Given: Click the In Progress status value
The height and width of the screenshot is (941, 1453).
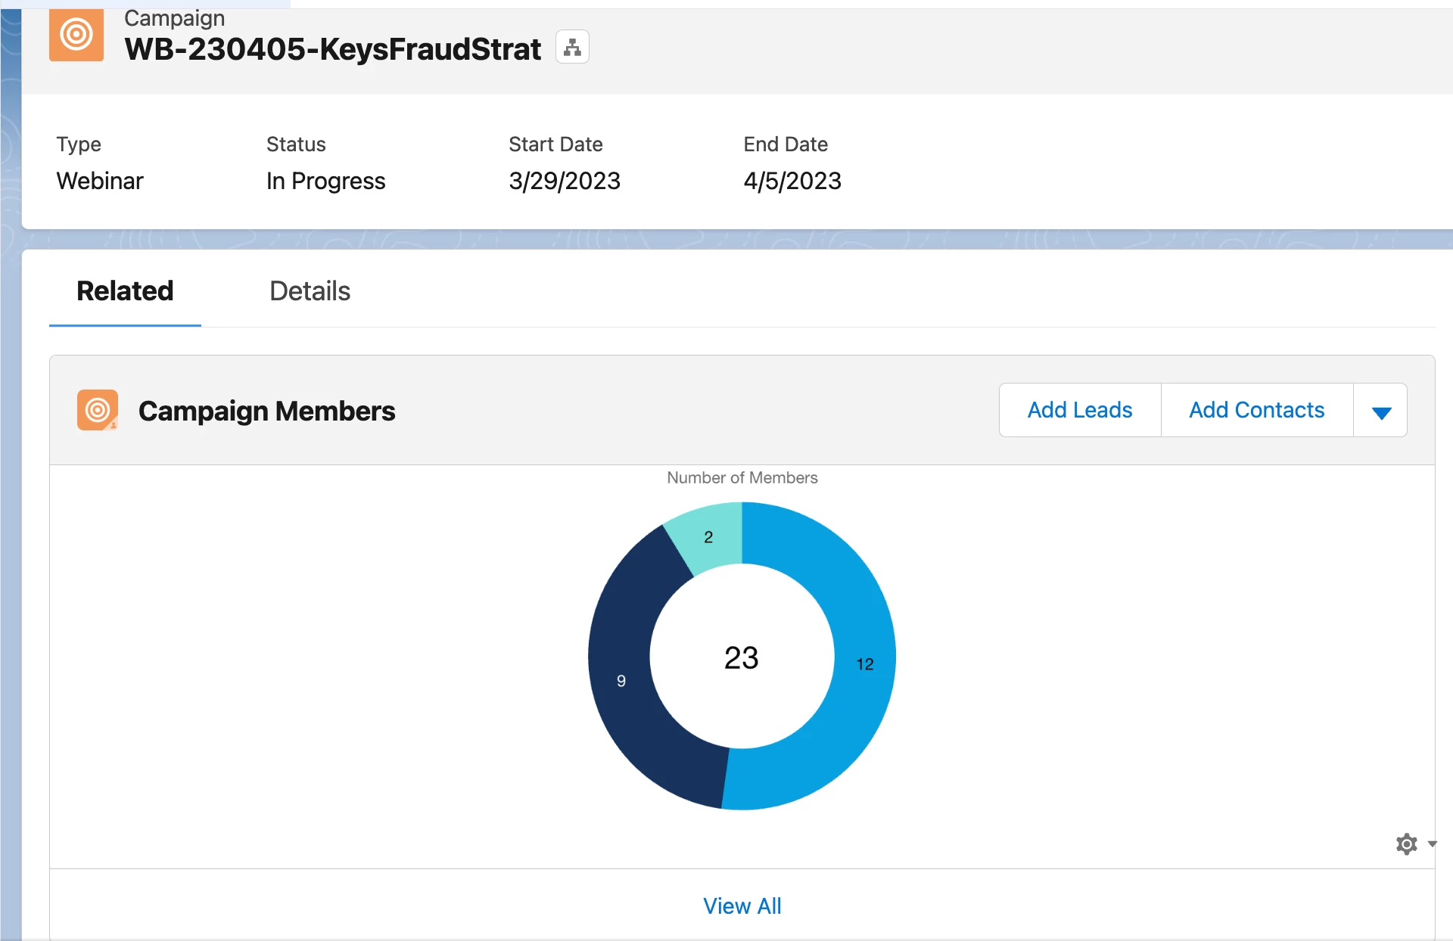Looking at the screenshot, I should (325, 181).
